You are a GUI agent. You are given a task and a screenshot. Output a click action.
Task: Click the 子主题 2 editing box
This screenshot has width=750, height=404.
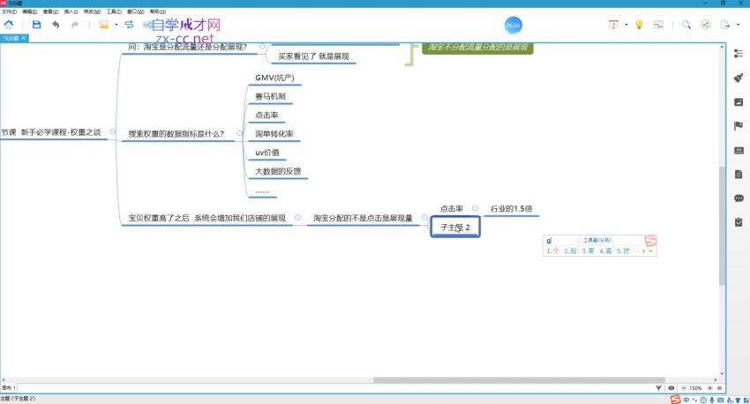[455, 227]
